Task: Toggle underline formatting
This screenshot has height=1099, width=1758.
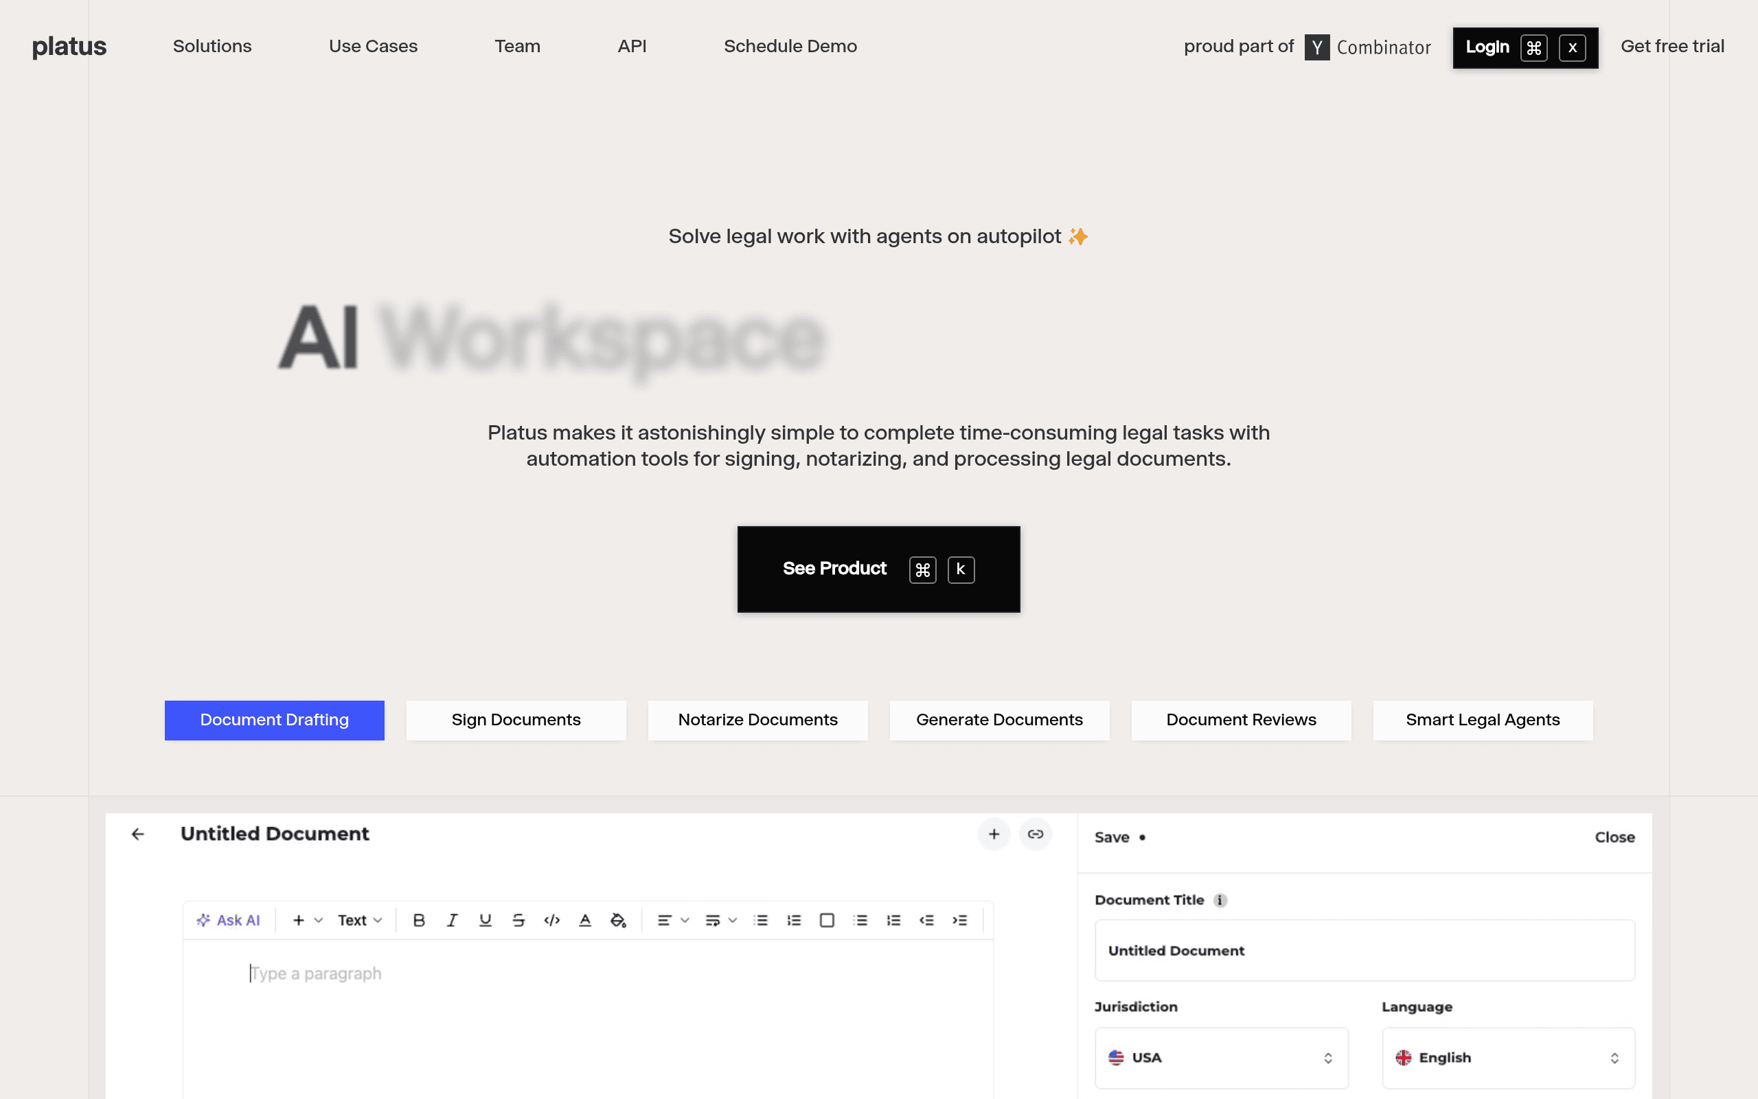Action: pos(486,920)
